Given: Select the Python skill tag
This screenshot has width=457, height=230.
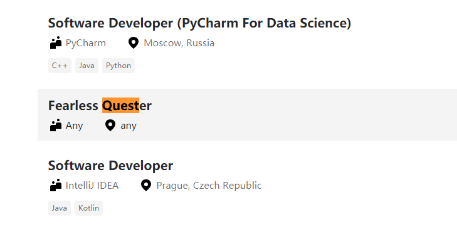Looking at the screenshot, I should 118,66.
